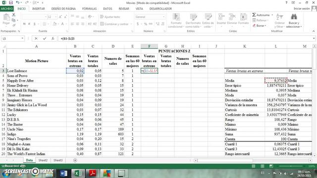This screenshot has height=178, width=317.
Task: Switch to Page Break Preview in the status bar
Action: [x=271, y=166]
